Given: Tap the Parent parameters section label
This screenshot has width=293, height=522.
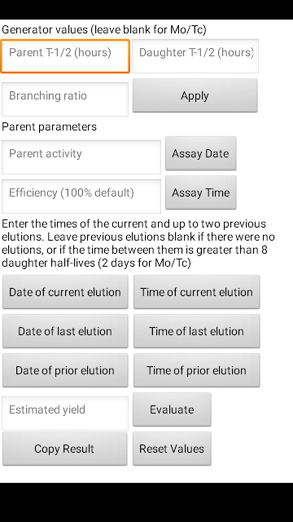Looking at the screenshot, I should (x=49, y=127).
